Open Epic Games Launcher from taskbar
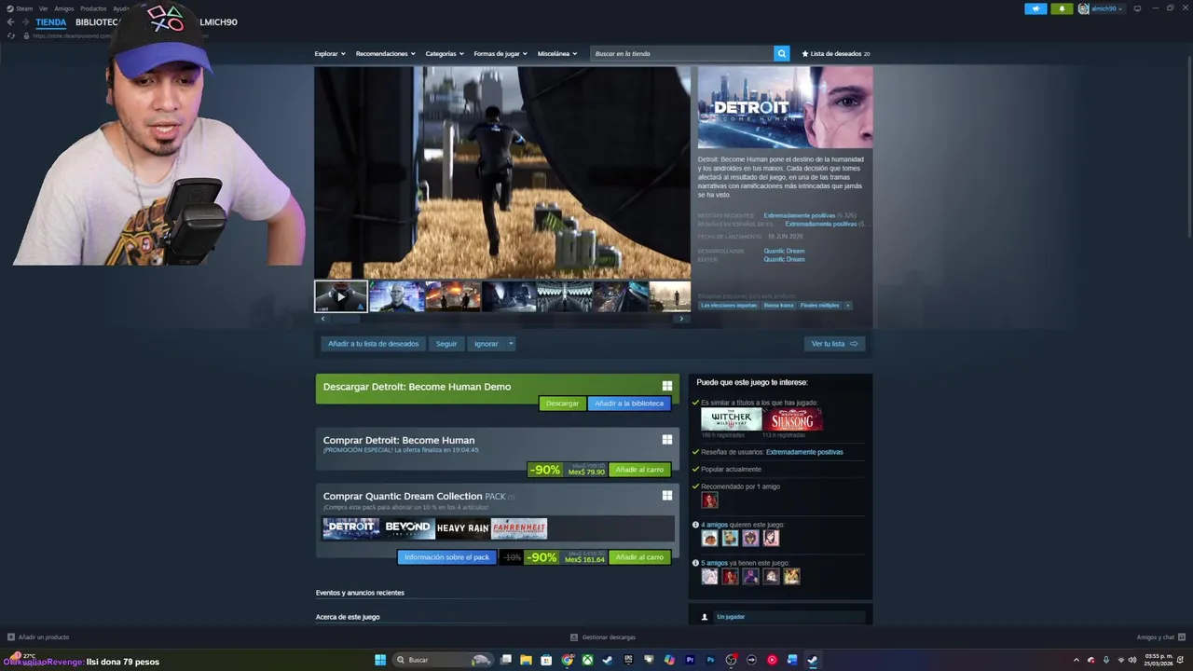The width and height of the screenshot is (1193, 671). pos(628,660)
